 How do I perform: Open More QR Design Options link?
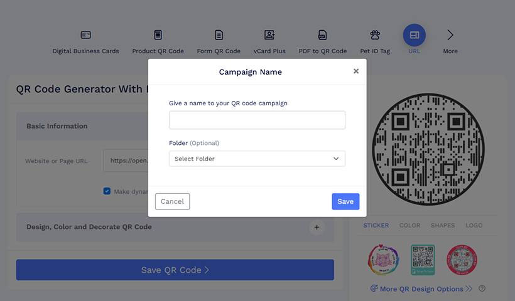(x=421, y=288)
